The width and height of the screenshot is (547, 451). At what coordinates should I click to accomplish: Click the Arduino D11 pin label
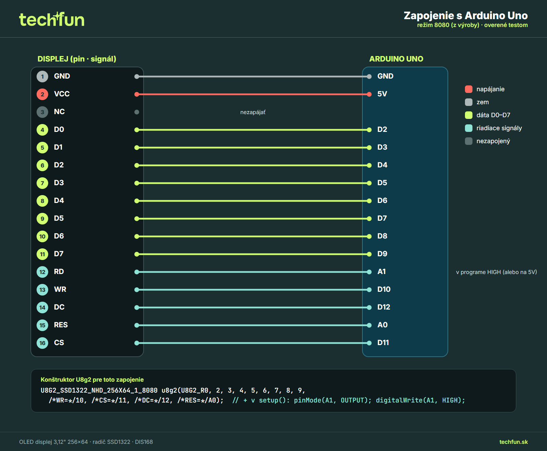[x=383, y=343]
